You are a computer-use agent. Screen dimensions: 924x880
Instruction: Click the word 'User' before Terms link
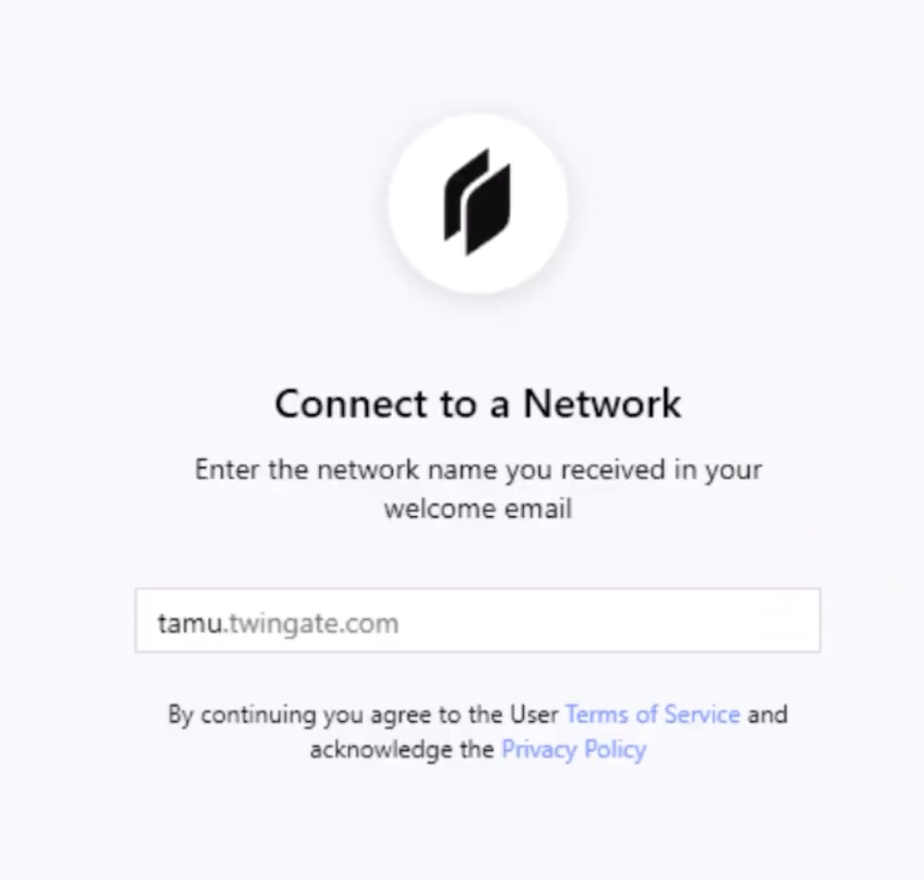pos(534,714)
